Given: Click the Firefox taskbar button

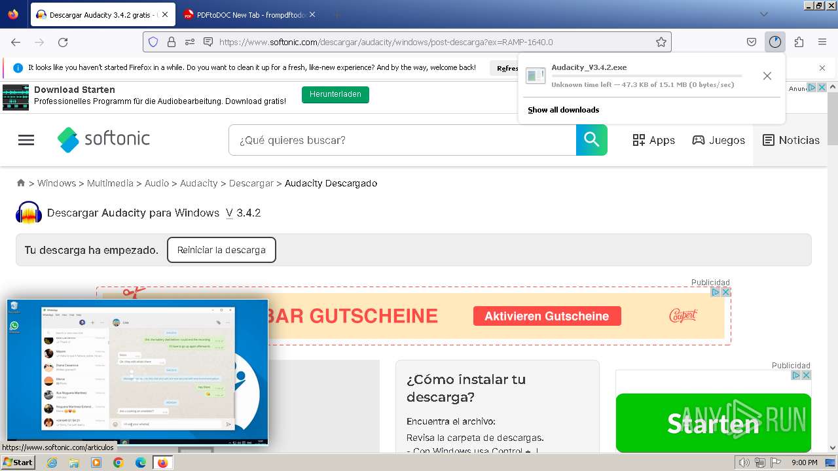Looking at the screenshot, I should point(162,462).
